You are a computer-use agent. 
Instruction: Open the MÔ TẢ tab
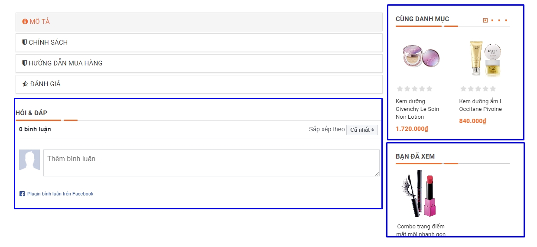click(199, 22)
